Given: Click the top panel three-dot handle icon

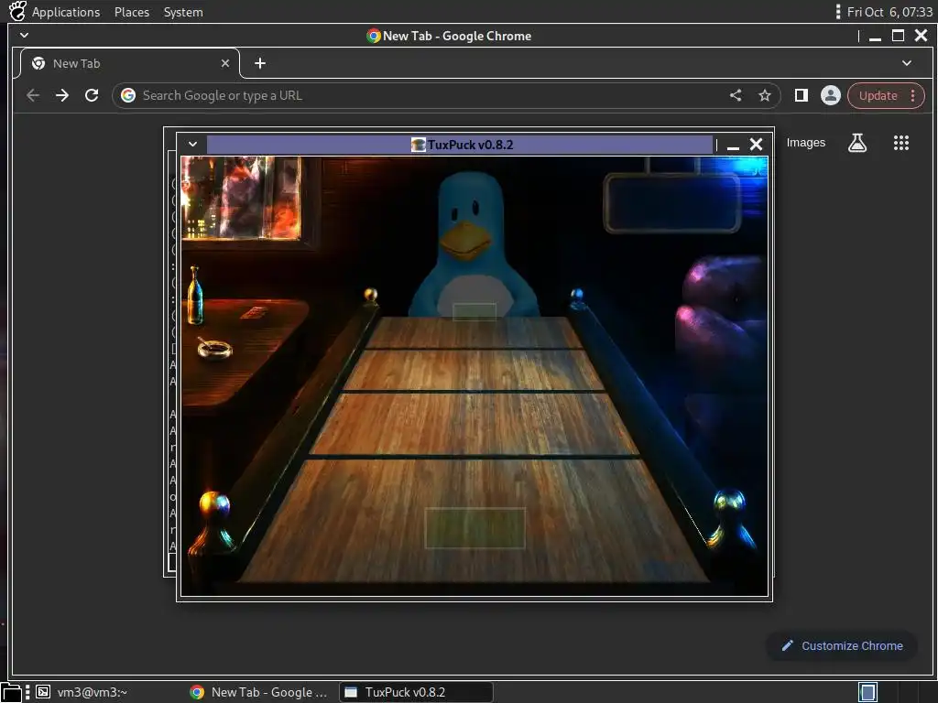Looking at the screenshot, I should [837, 11].
